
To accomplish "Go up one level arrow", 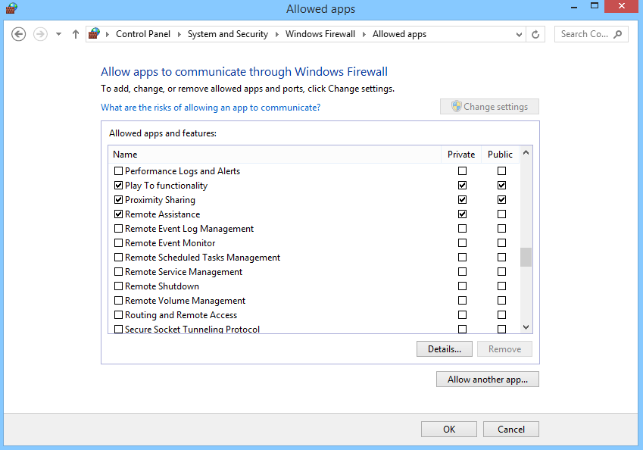I will pos(76,34).
